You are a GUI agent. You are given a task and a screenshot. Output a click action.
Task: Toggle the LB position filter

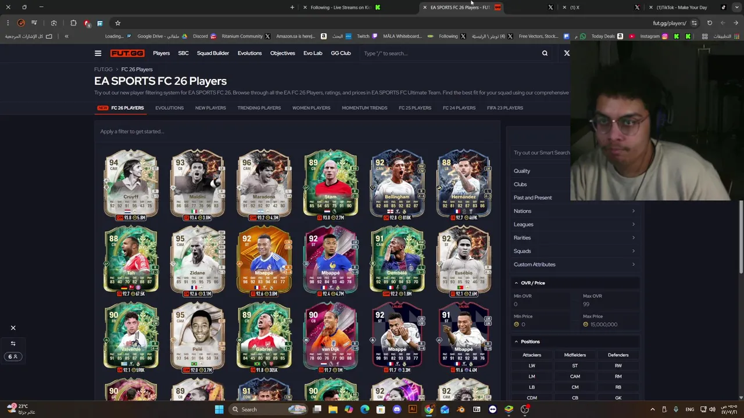(532, 387)
